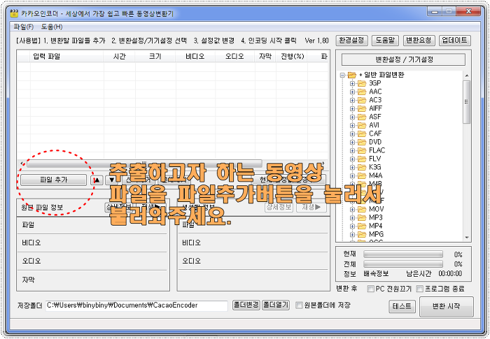Click the 저장폴더 path input field
Viewport: 490px width, 339px height.
click(136, 305)
